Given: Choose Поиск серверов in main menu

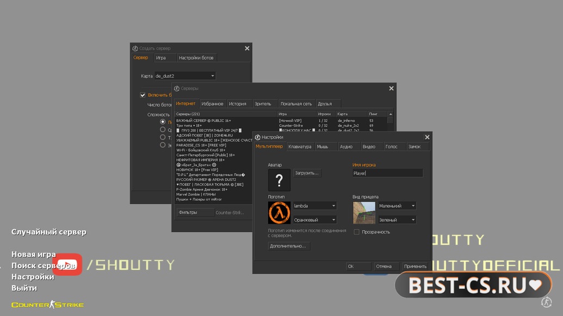Looking at the screenshot, I should [x=43, y=266].
